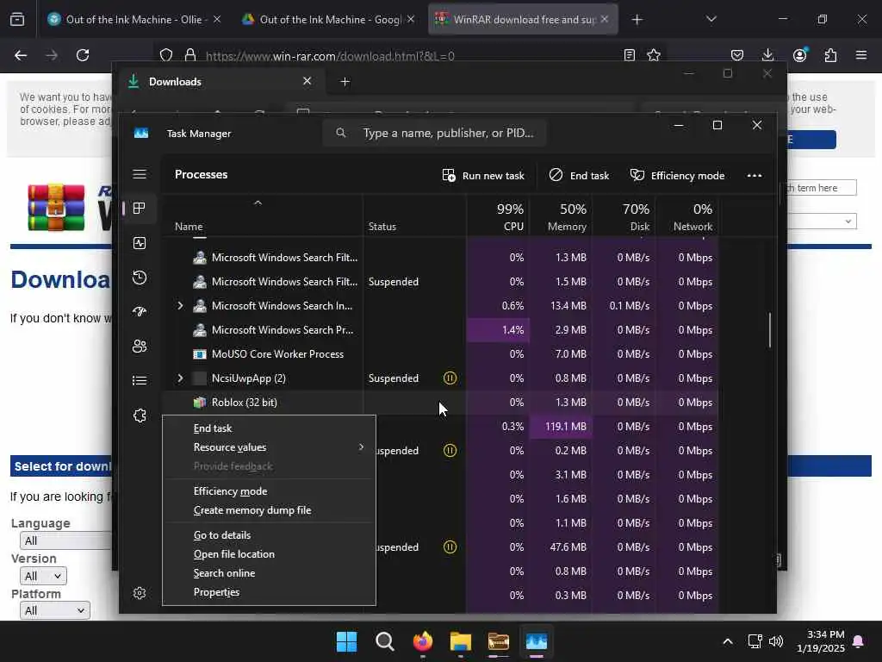The height and width of the screenshot is (662, 882).
Task: Sort processes by Name column
Action: tap(189, 227)
